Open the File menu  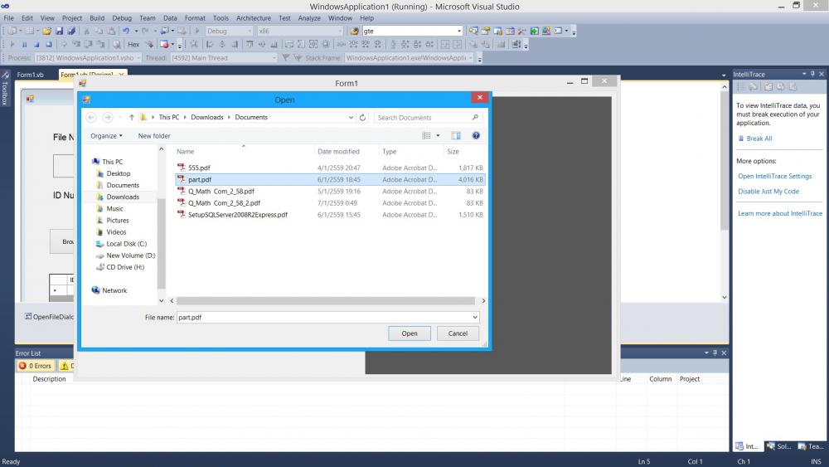tap(9, 18)
